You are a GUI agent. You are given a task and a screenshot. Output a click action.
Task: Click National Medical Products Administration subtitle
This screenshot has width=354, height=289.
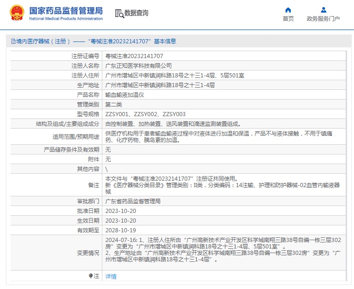point(66,19)
